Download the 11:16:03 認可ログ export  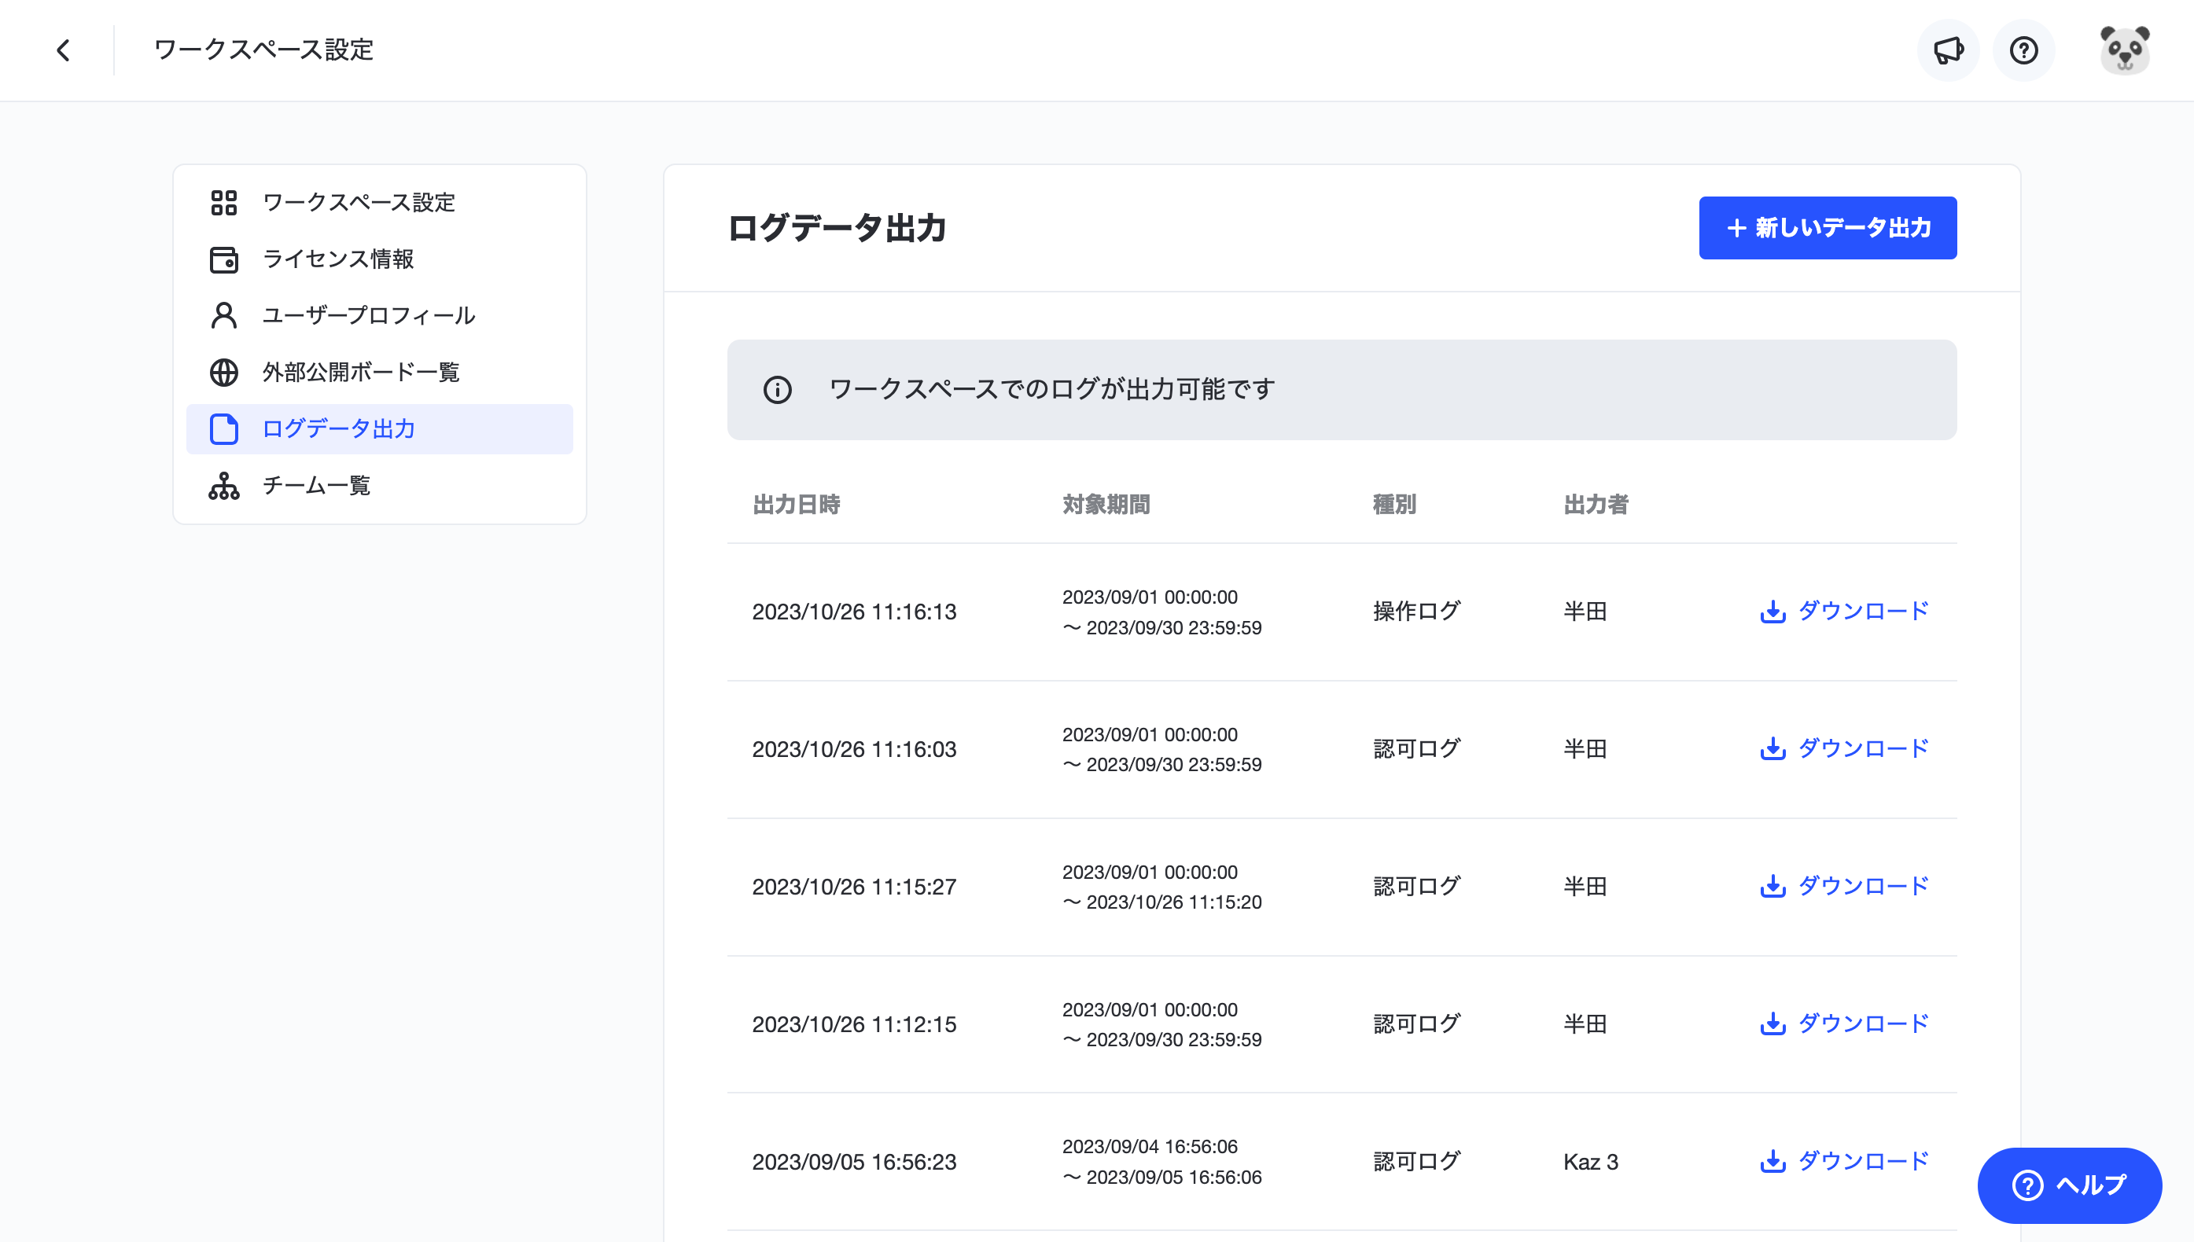1843,749
